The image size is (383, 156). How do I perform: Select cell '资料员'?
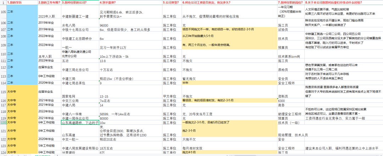291,91
